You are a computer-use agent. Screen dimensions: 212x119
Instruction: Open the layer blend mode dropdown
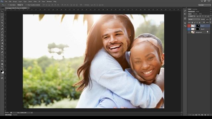point(194,19)
